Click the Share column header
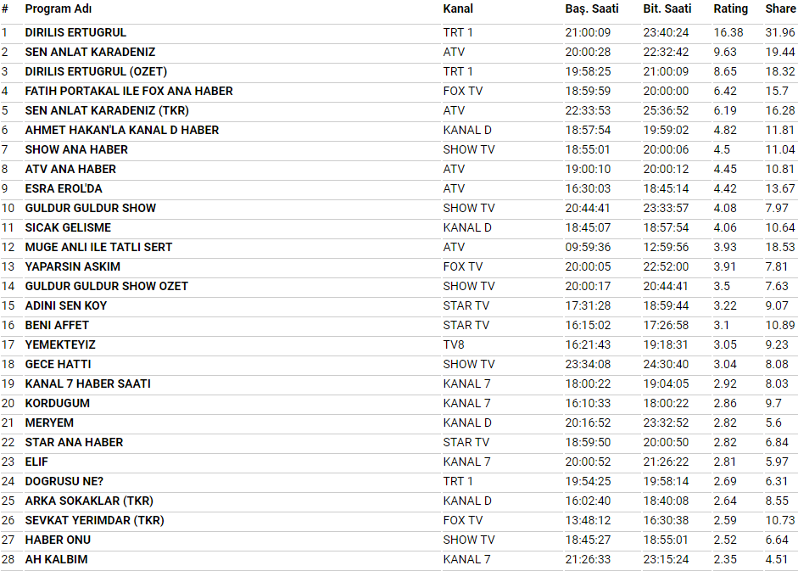The height and width of the screenshot is (571, 798). click(780, 8)
